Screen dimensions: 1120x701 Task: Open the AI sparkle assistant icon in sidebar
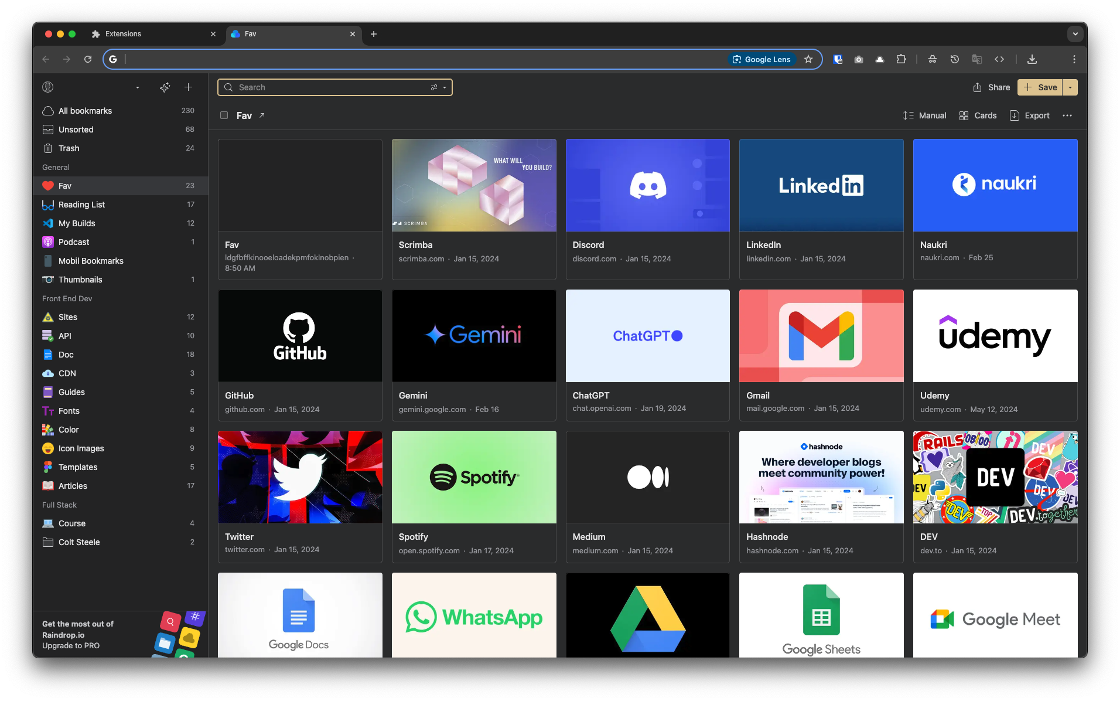coord(165,87)
